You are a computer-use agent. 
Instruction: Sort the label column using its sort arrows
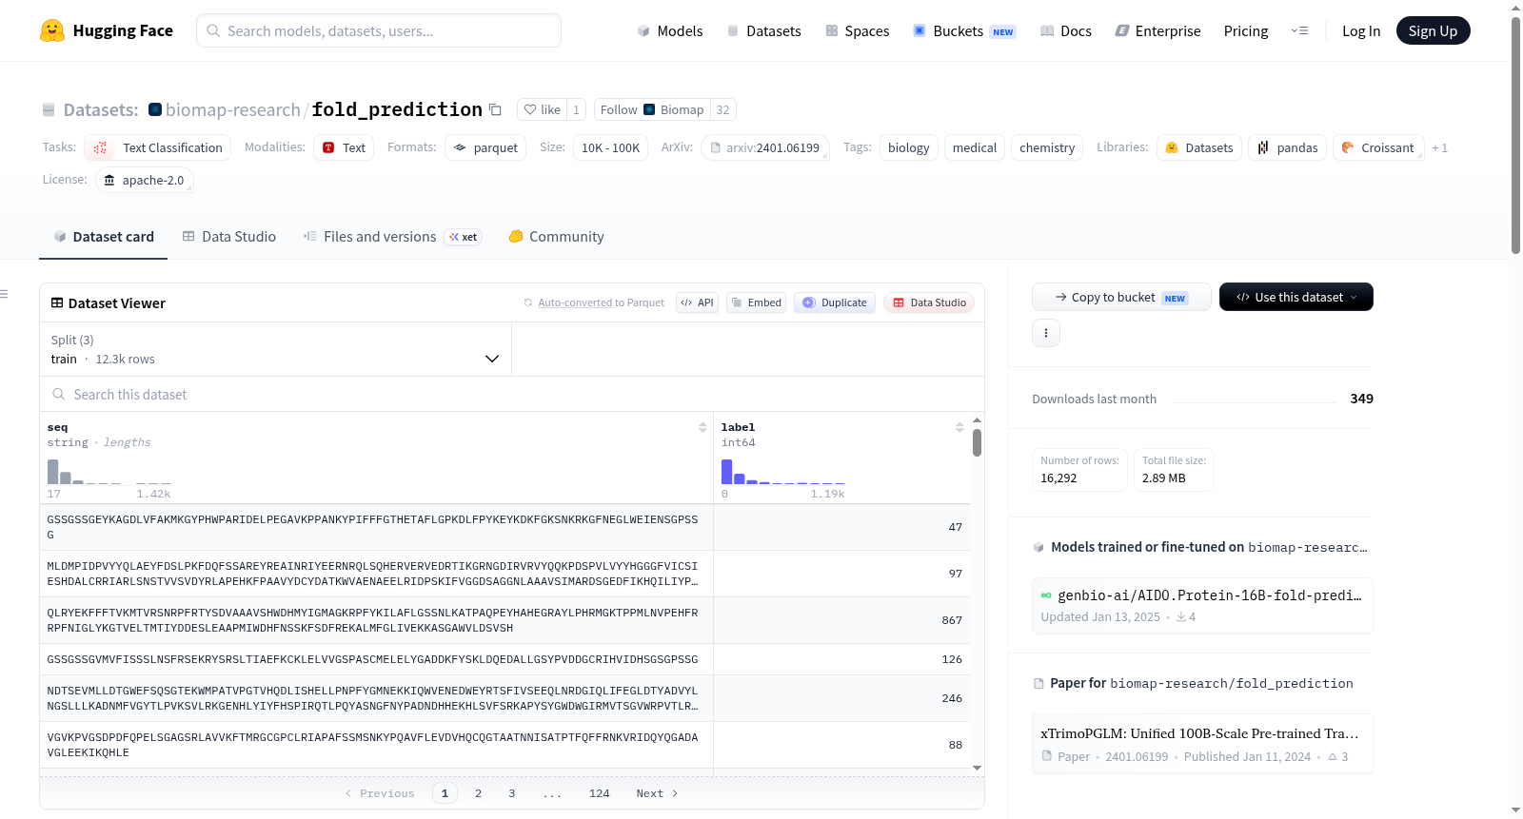click(959, 428)
